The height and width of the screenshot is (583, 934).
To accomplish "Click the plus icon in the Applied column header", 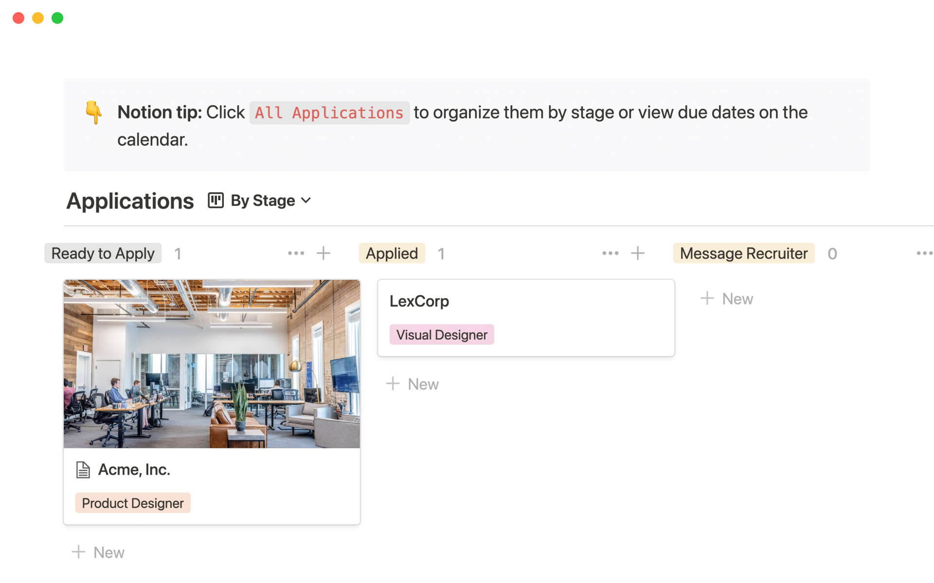I will point(638,253).
